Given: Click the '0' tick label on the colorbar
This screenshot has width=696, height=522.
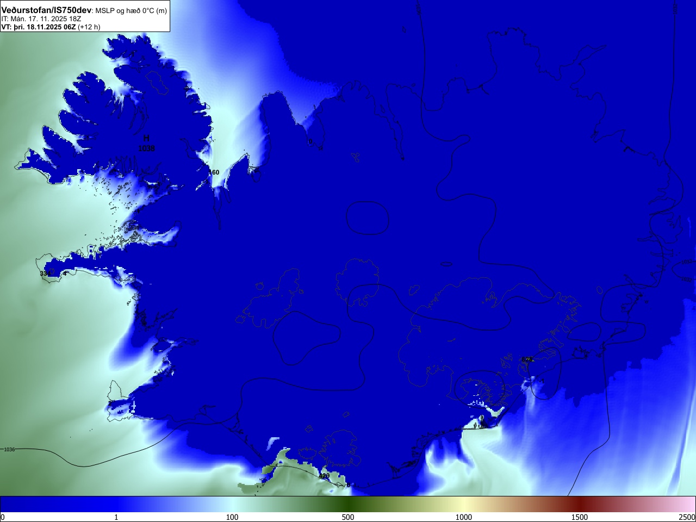Looking at the screenshot, I should tap(2, 517).
